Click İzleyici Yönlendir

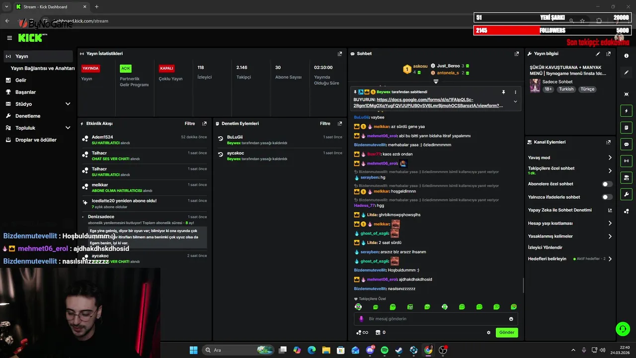(x=545, y=248)
